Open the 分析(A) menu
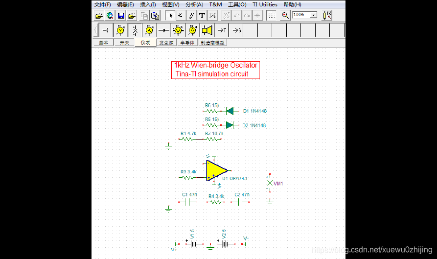Viewport: 437px width, 259px height. [x=194, y=4]
